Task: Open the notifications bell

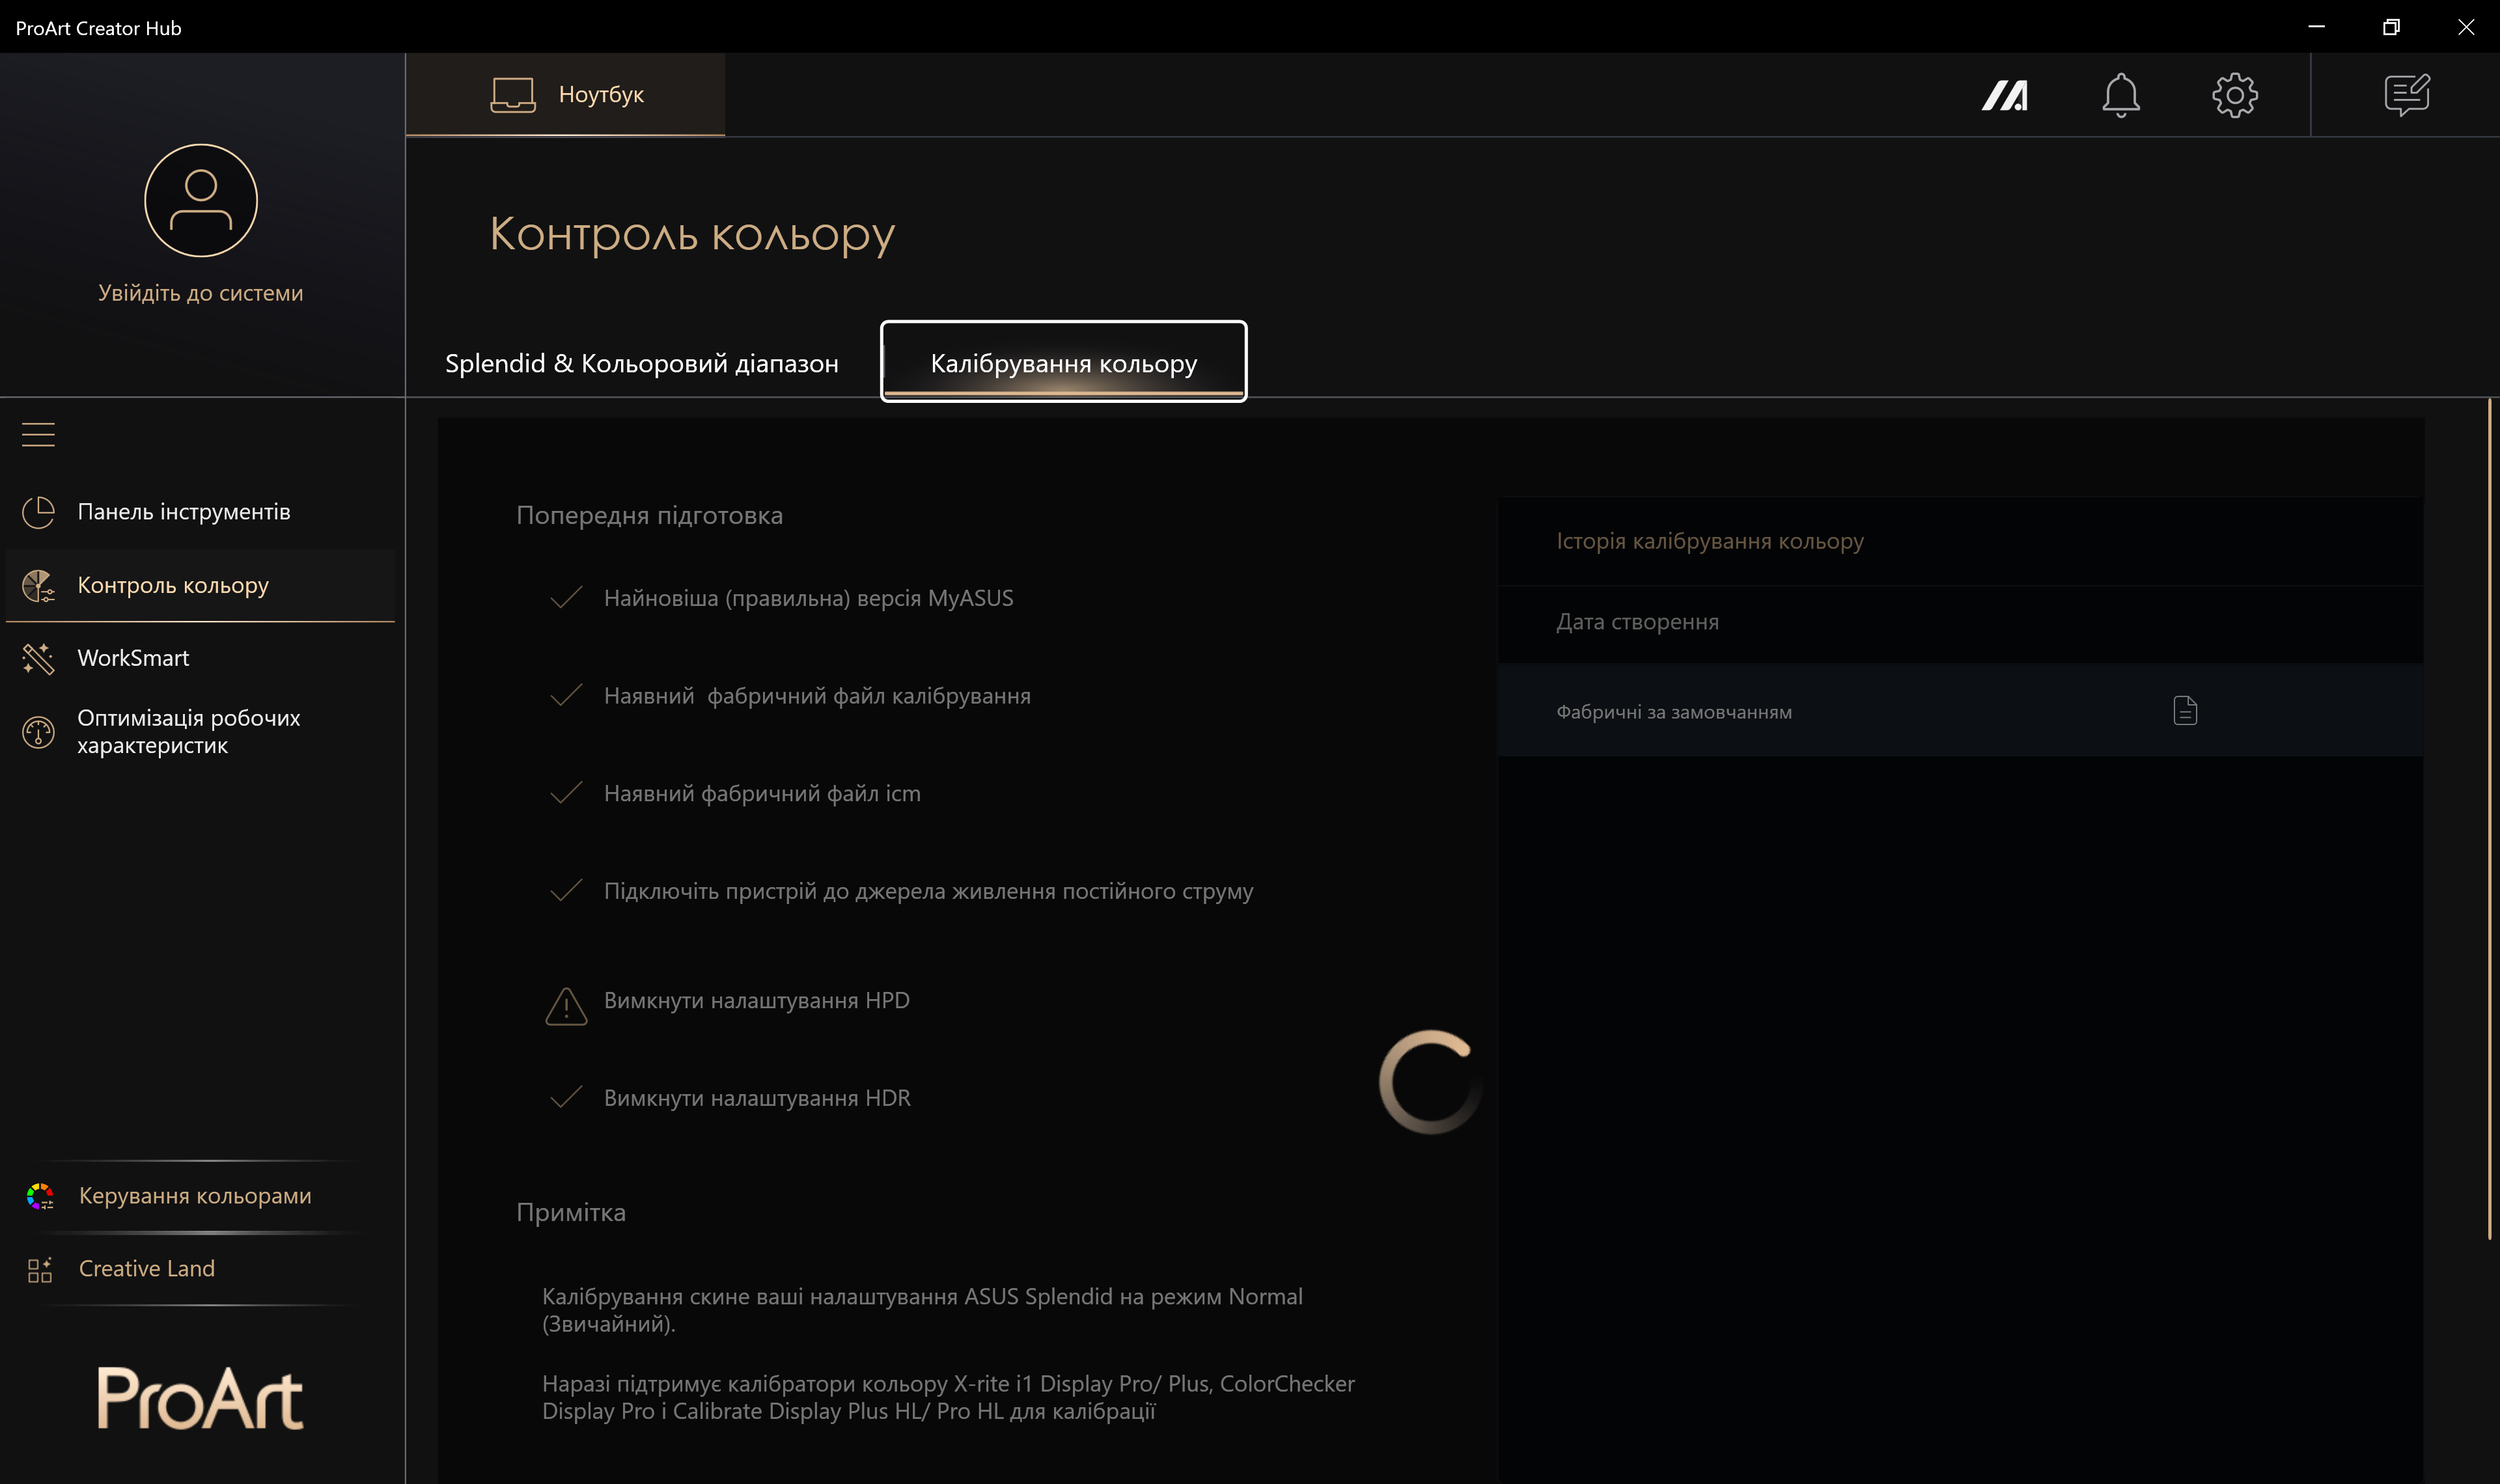Action: pyautogui.click(x=2120, y=96)
